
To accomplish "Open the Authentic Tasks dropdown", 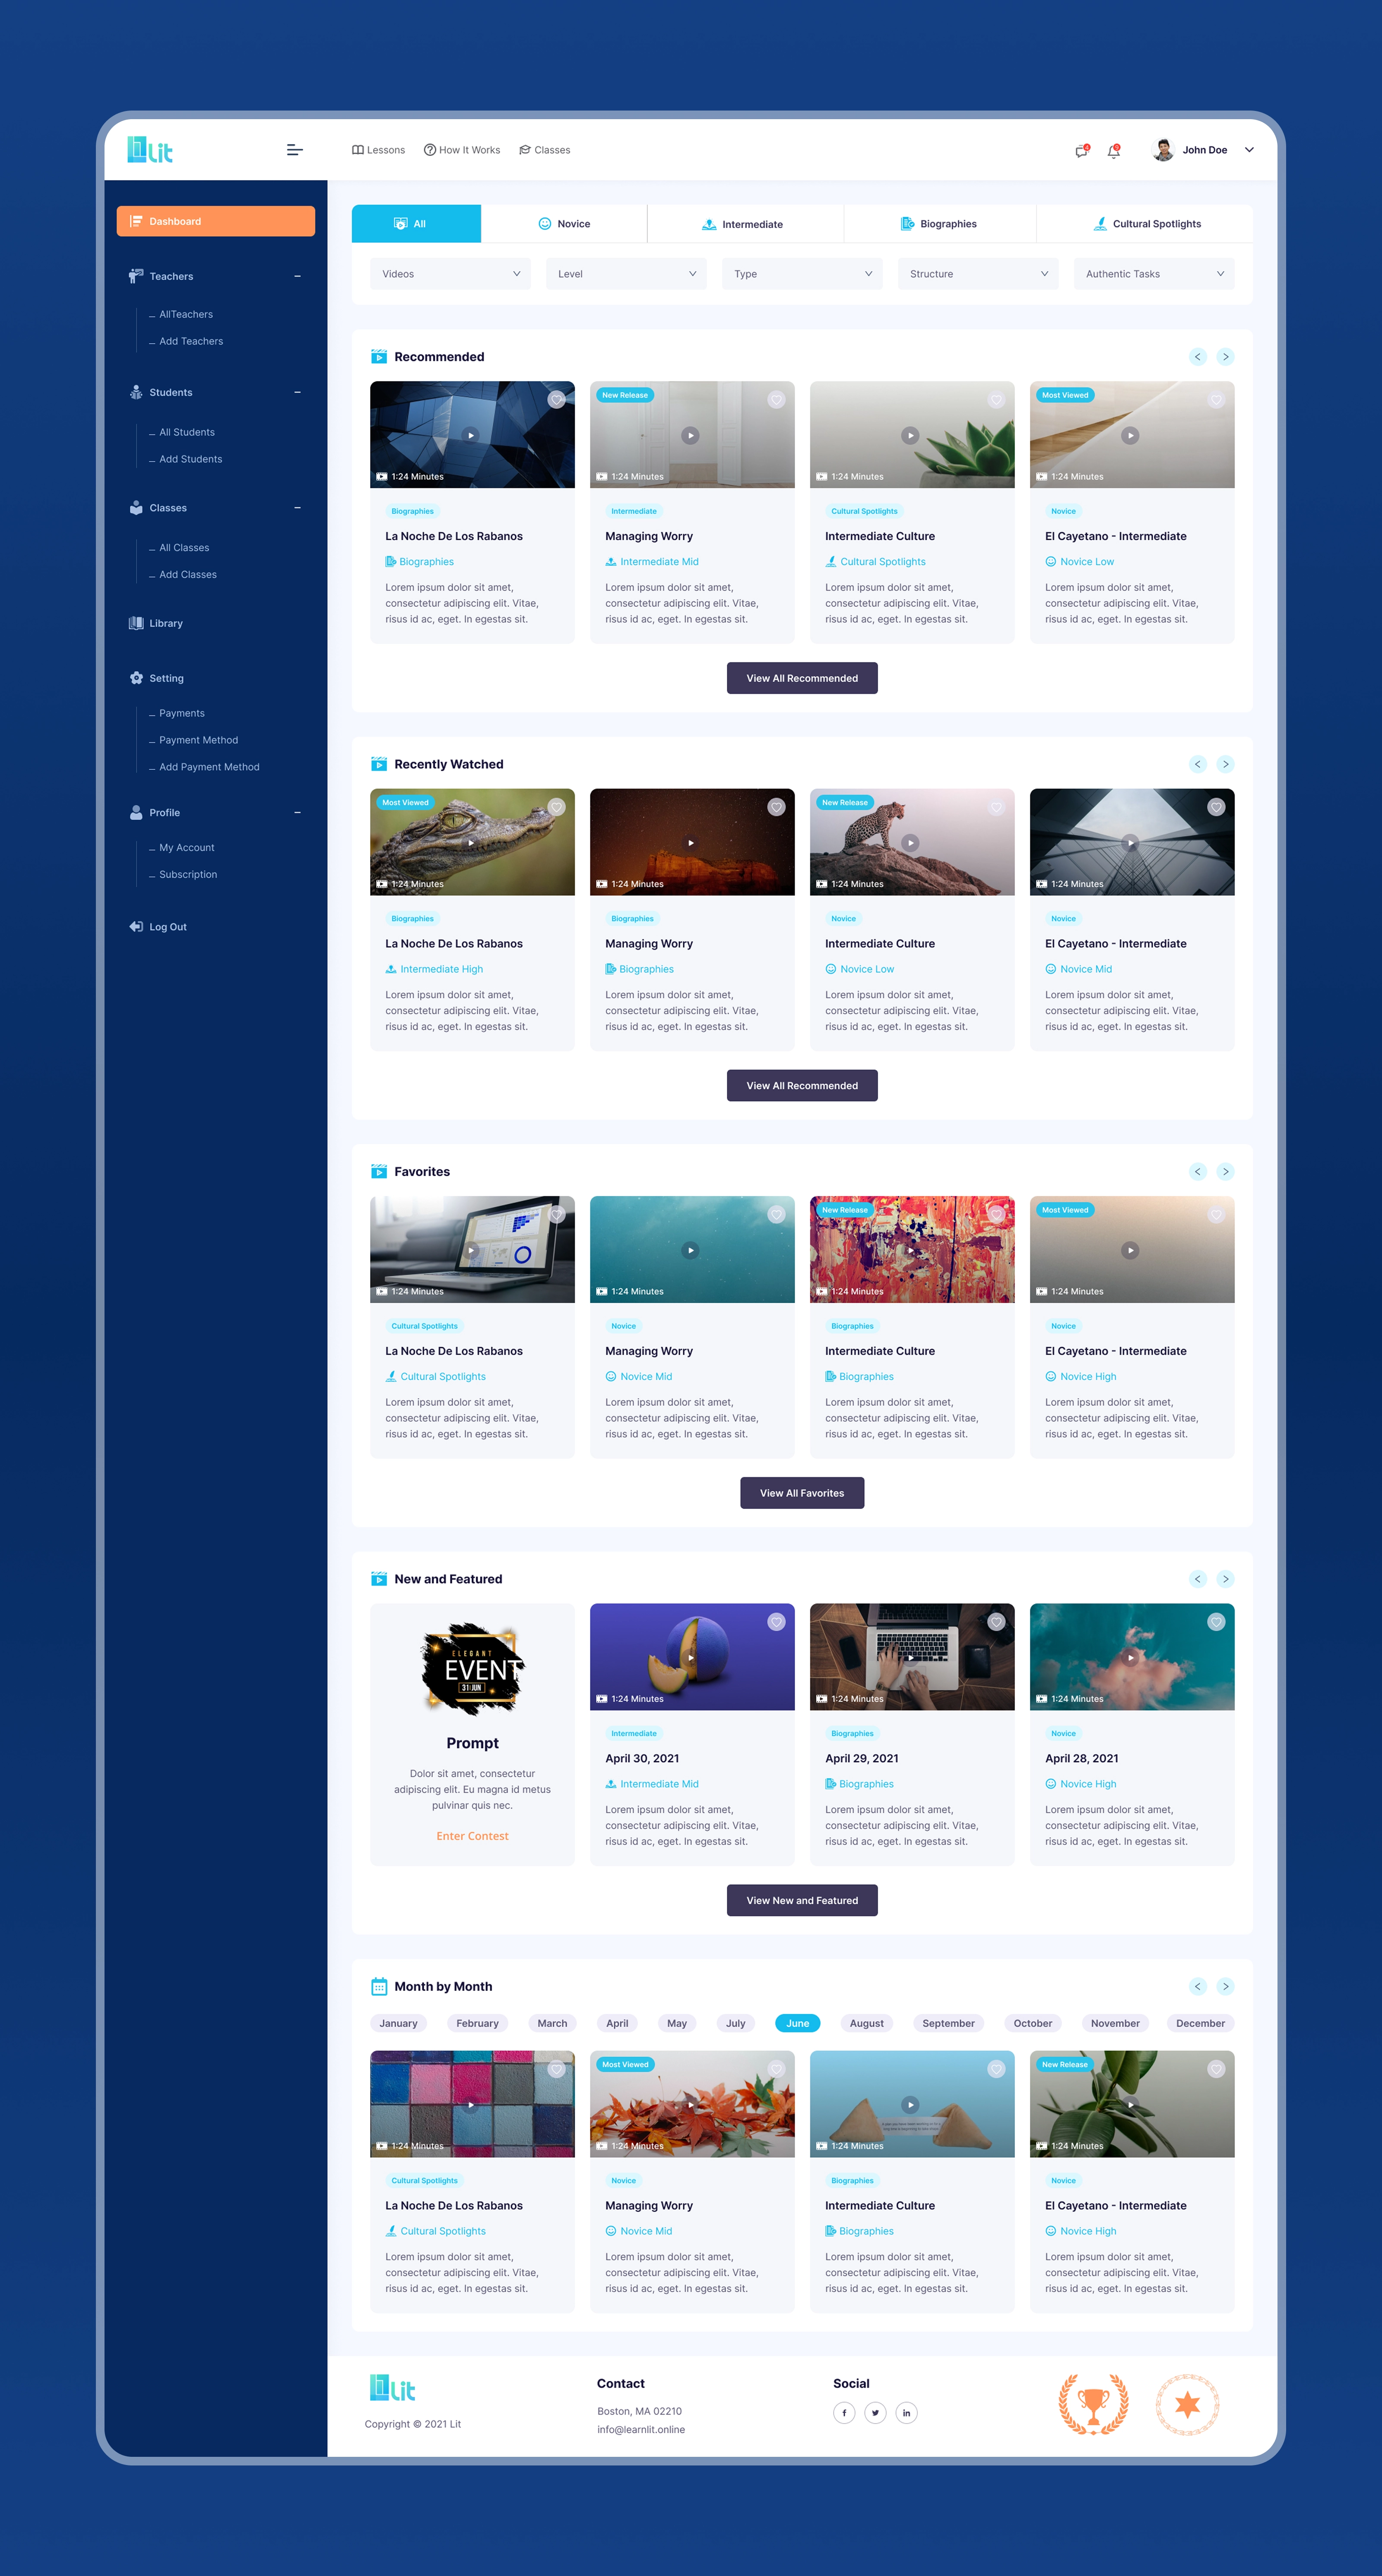I will (x=1154, y=274).
